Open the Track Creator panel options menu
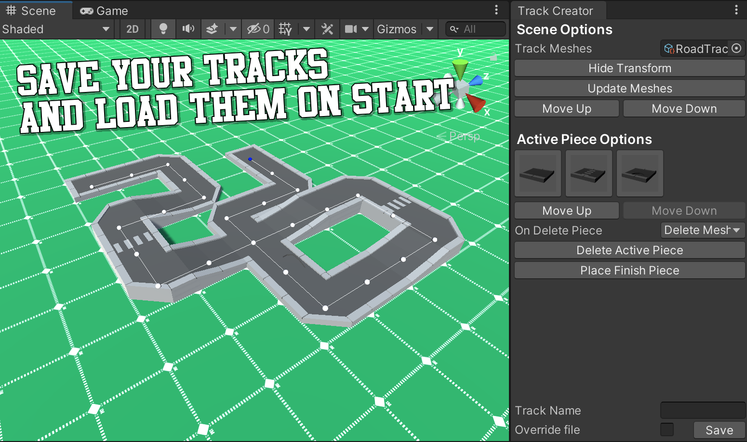 [x=736, y=10]
